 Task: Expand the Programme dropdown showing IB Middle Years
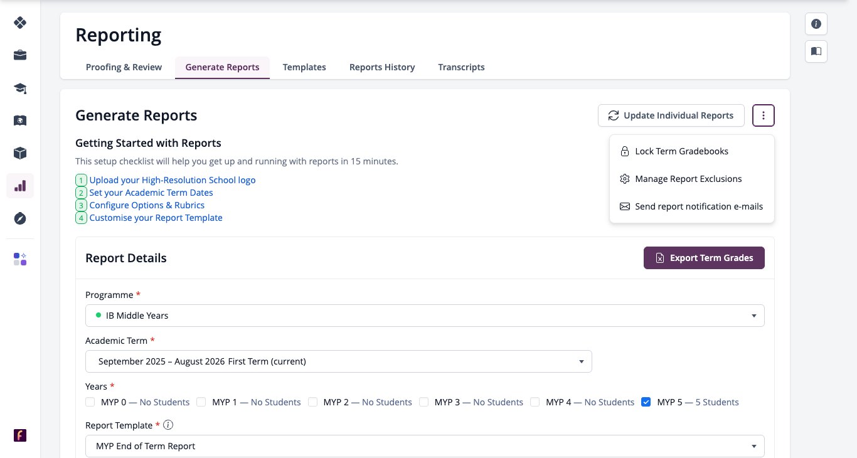(x=425, y=316)
